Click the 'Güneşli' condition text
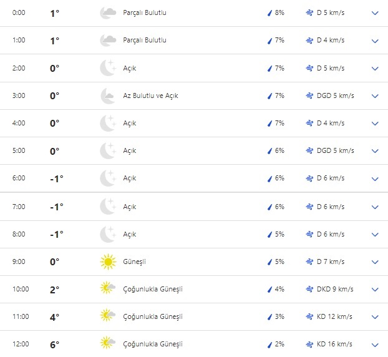The height and width of the screenshot is (357, 388). [134, 262]
